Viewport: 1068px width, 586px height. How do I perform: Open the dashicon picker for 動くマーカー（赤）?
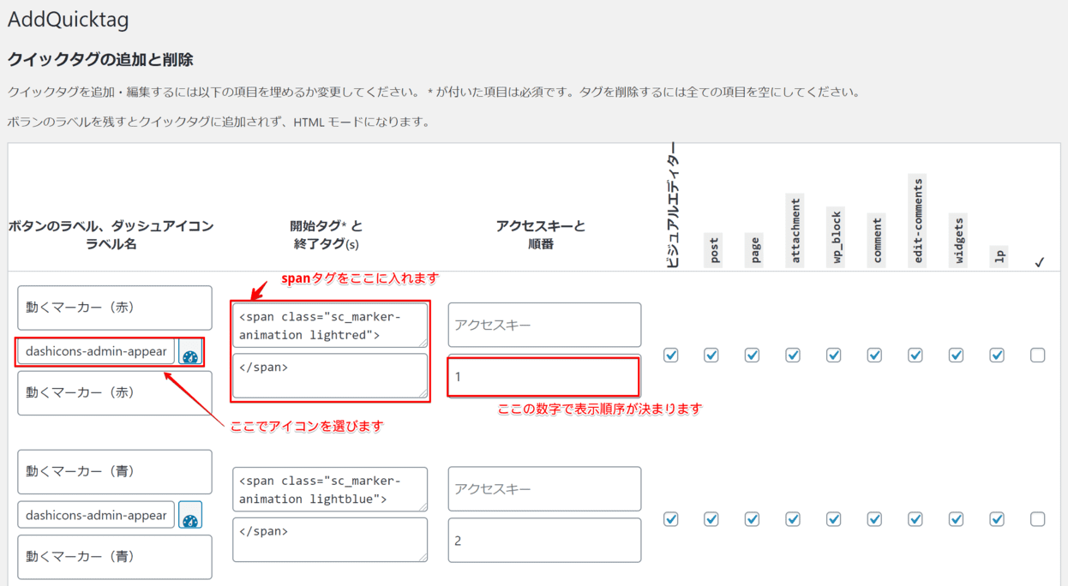click(189, 351)
